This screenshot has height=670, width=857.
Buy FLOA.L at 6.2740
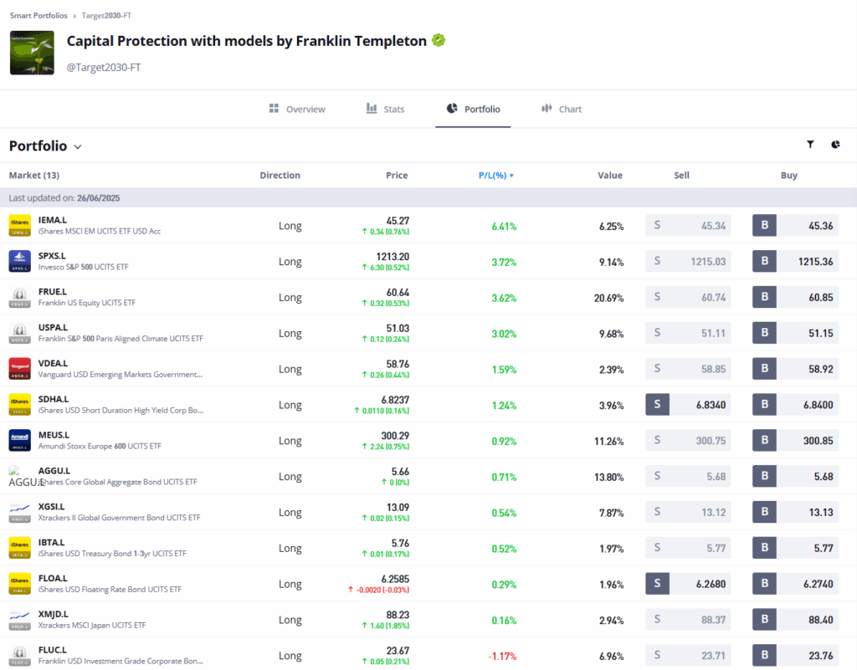point(795,584)
